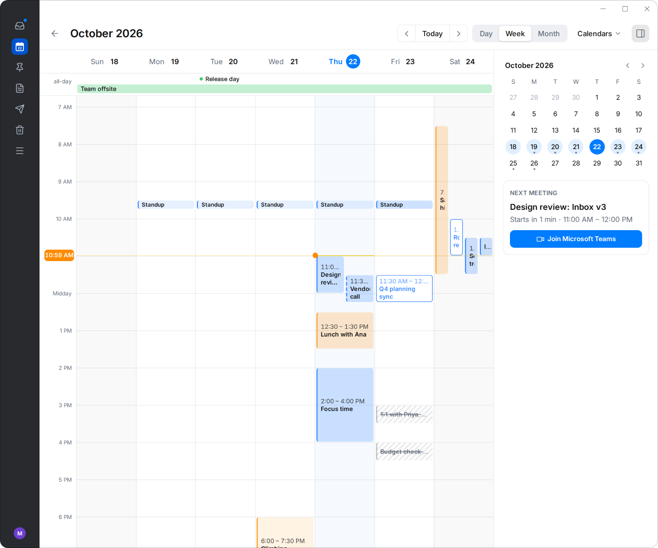This screenshot has height=548, width=658.
Task: Select October 15 in mini calendar
Action: tap(597, 130)
